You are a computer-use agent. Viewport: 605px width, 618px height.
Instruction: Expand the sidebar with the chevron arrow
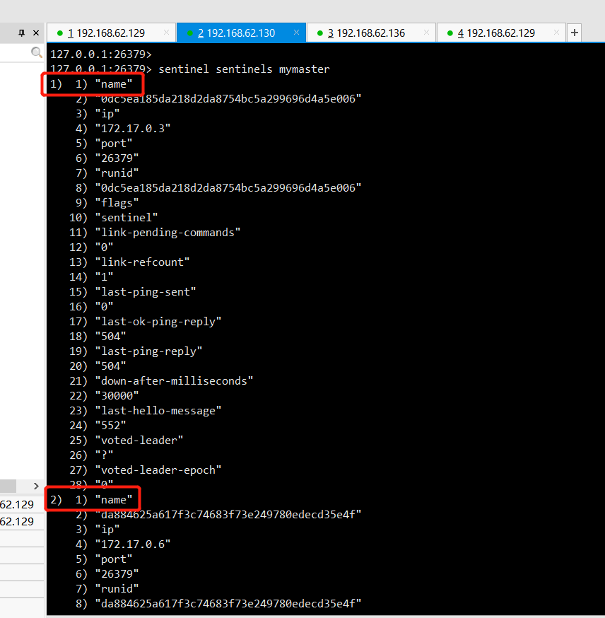35,486
